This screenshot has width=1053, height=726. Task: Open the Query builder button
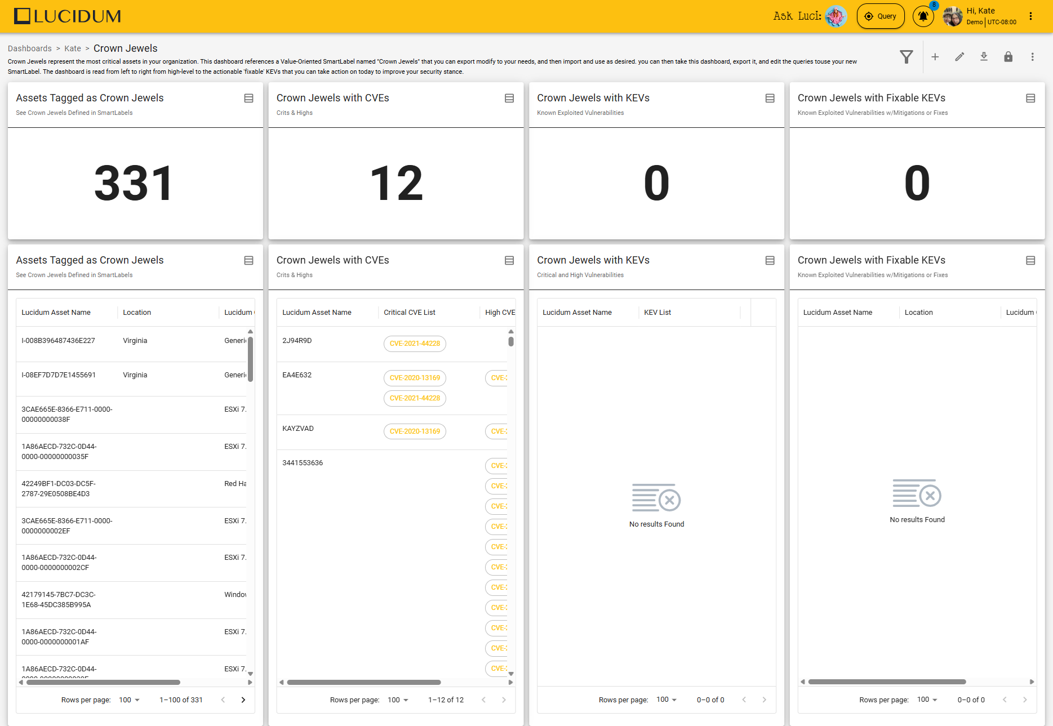tap(881, 16)
